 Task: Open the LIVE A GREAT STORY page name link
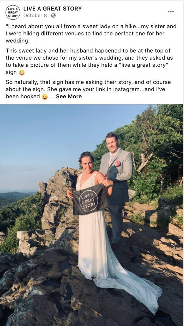pyautogui.click(x=52, y=9)
